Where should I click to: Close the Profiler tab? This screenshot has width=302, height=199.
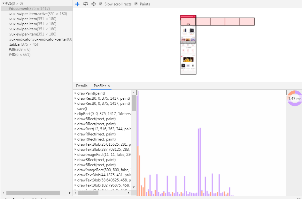(109, 86)
